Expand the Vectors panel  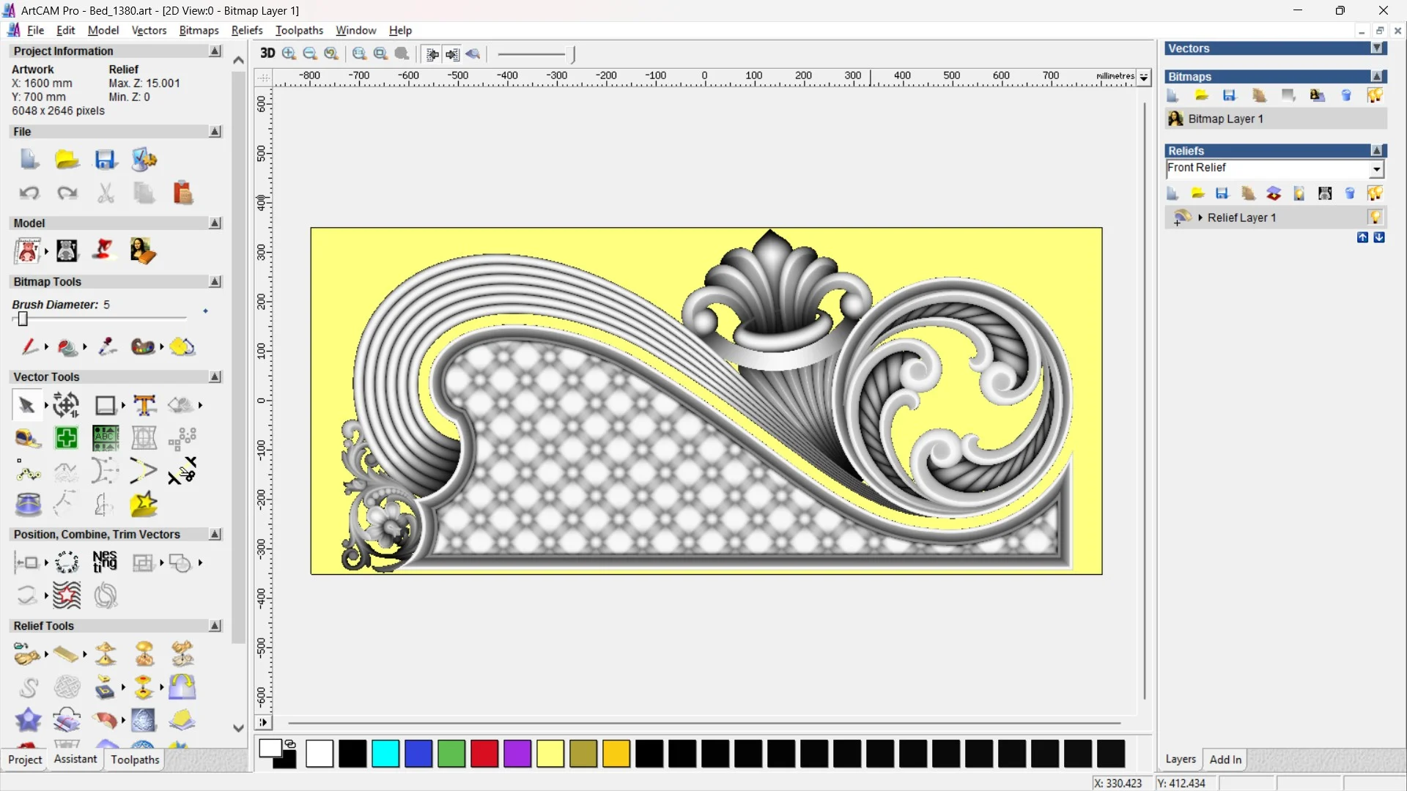click(x=1377, y=48)
